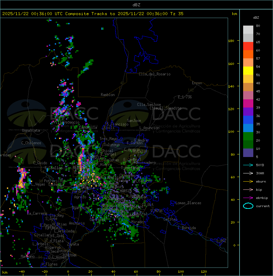
Task: Click the 'Mirador' map label
Action: tap(138, 222)
